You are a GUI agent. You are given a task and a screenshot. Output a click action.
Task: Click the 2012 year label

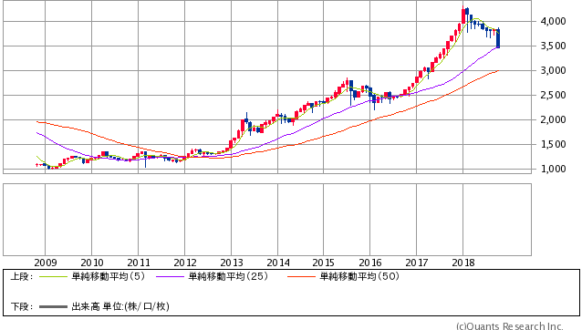click(185, 263)
